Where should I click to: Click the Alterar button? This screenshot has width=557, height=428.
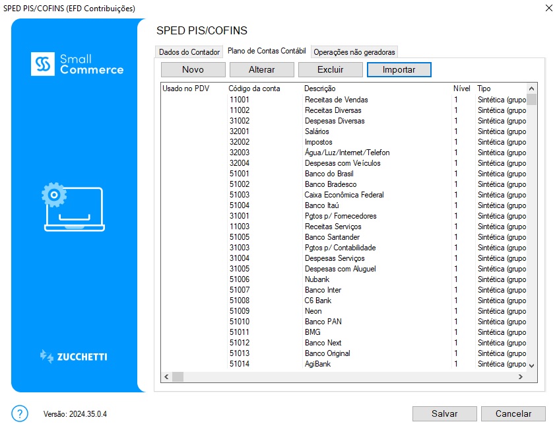coord(262,69)
